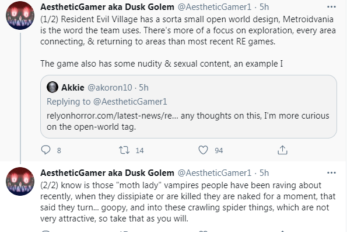347x232 pixels.
Task: Retweet the first (1/2) tweet
Action: point(124,150)
